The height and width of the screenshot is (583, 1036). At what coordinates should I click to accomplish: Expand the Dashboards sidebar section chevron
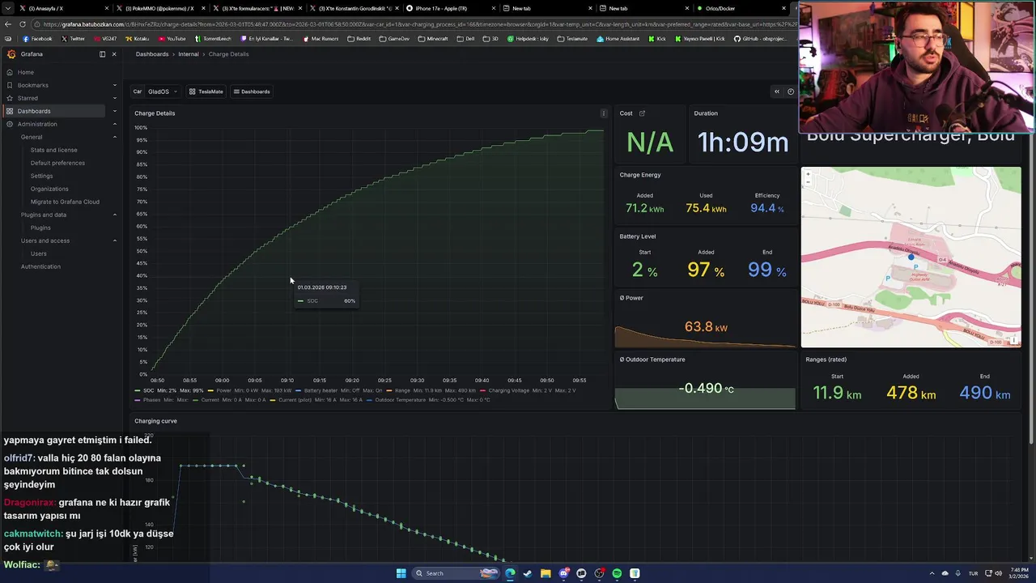click(114, 111)
